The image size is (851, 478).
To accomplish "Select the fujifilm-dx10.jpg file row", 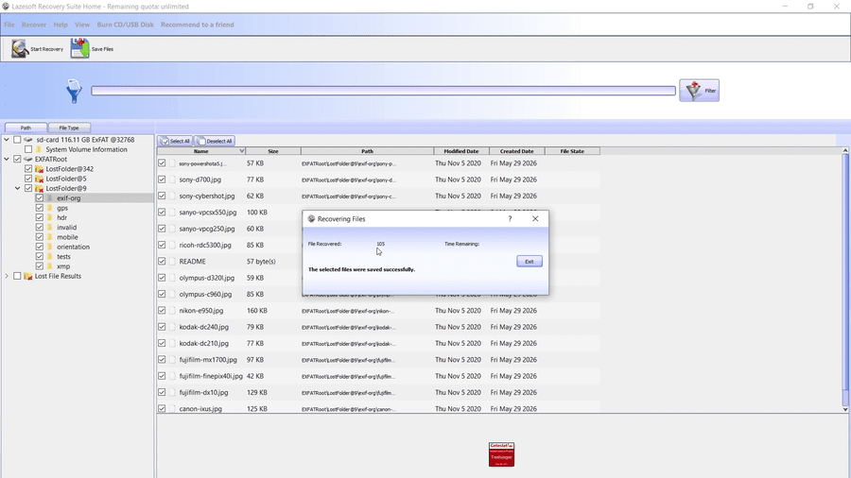I will (378, 392).
